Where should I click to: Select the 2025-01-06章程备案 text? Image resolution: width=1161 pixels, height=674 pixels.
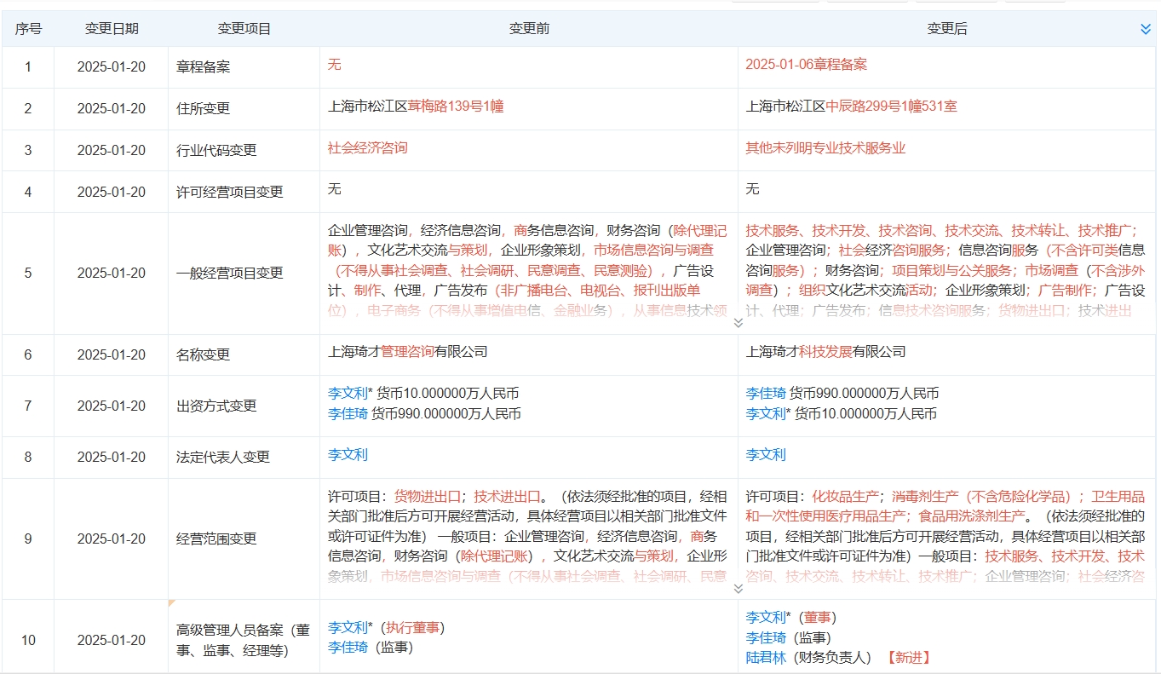806,65
